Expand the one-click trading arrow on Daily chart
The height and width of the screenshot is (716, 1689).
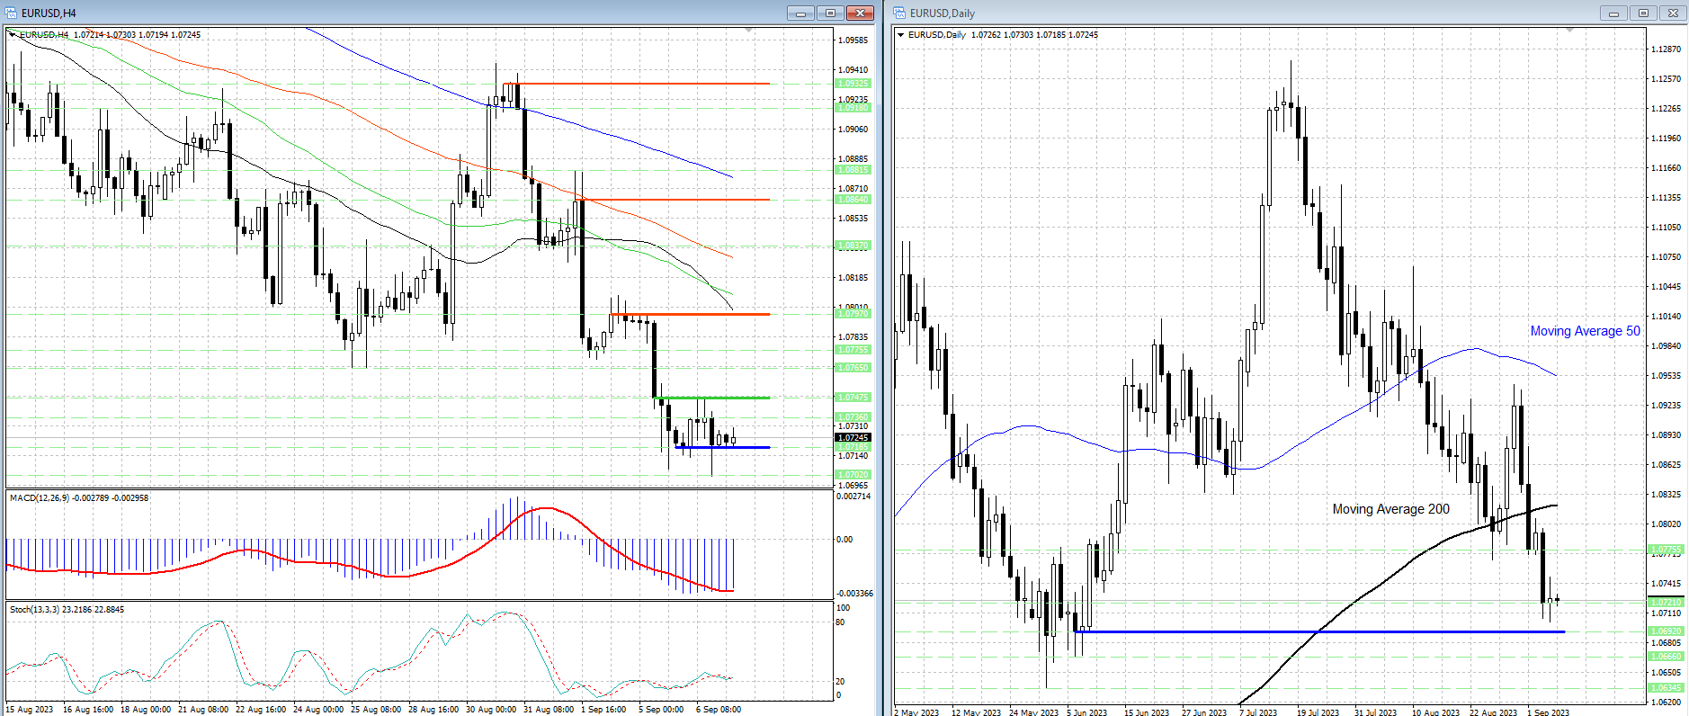900,34
